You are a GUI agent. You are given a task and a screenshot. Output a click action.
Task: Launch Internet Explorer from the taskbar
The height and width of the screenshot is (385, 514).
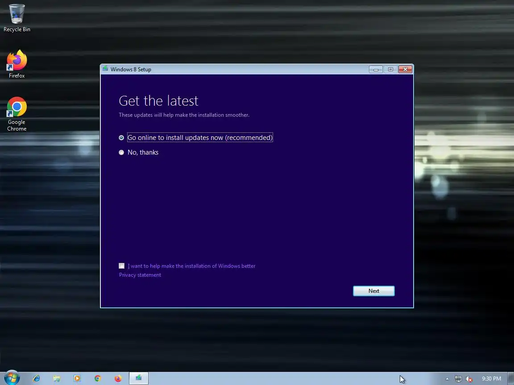pyautogui.click(x=37, y=378)
